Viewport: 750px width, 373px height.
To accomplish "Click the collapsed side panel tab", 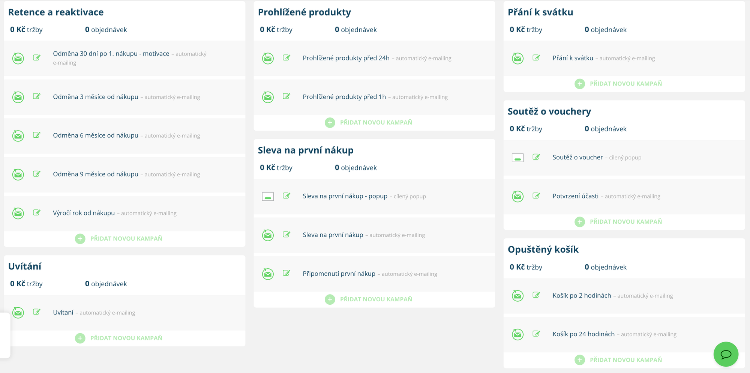I will coord(5,335).
